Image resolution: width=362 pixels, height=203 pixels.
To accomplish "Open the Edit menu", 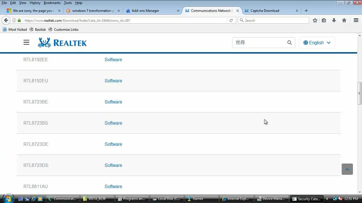I will 13,3.
